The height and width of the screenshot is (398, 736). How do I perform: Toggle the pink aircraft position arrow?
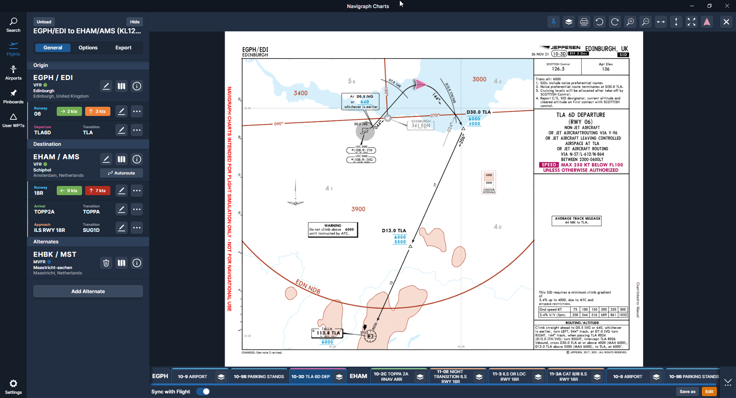pos(707,22)
